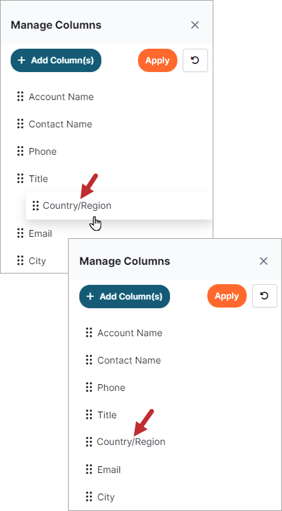Click the reset icon in the upper panel

coord(195,60)
